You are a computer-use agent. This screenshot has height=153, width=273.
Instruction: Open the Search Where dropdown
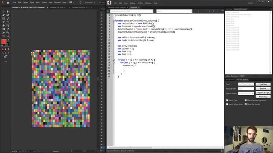246,93
